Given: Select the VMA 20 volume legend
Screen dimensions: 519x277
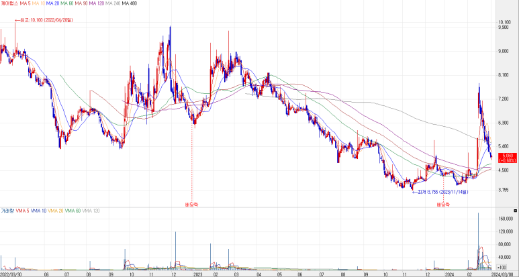Looking at the screenshot, I should [x=56, y=211].
